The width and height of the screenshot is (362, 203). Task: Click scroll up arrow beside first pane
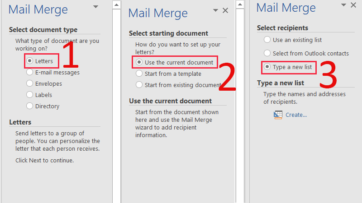(x=117, y=5)
